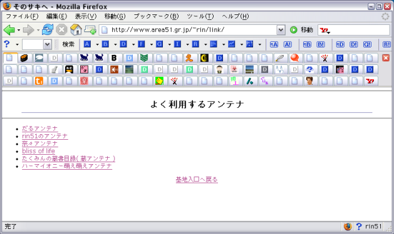Open the search toolbar combo box dropdown
Image resolution: width=394 pixels, height=234 pixels.
[x=47, y=44]
